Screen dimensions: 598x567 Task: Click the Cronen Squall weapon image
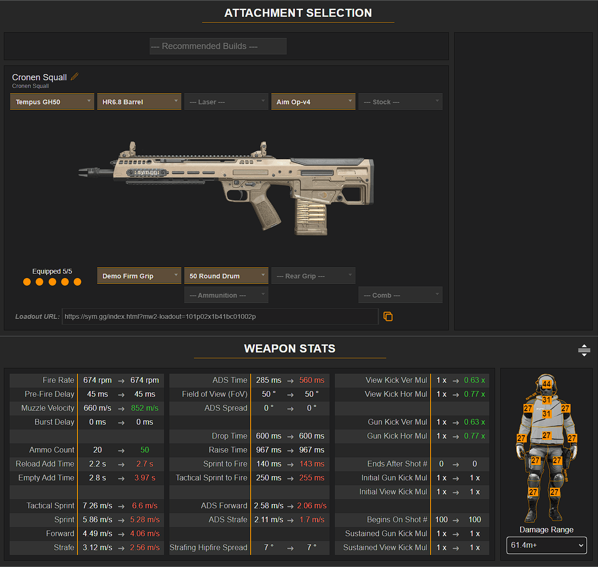[x=226, y=189]
